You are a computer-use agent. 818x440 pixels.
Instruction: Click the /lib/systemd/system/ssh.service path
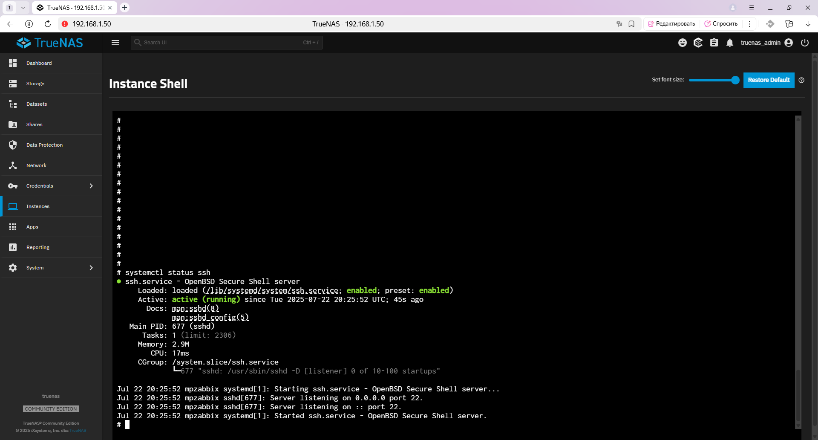[272, 290]
